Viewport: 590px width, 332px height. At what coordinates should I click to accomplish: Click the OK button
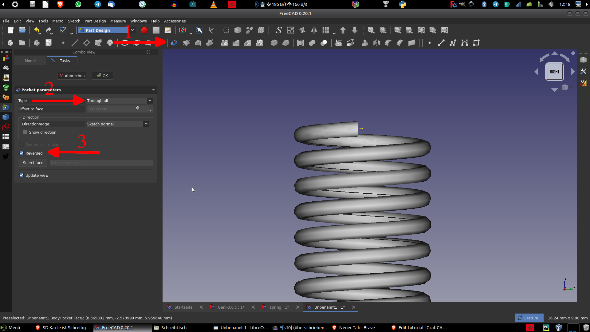[103, 76]
